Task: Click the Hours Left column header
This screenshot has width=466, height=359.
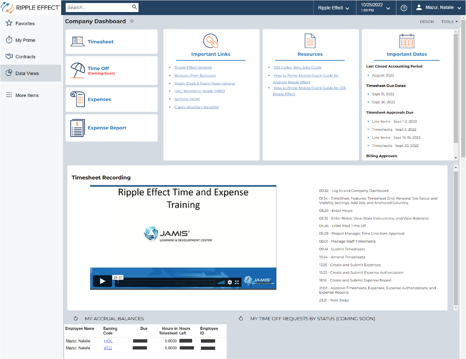Action: pos(185,331)
